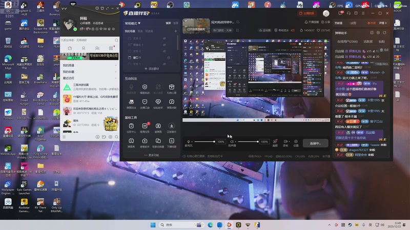Open the 弹幕投票 voting tool
Viewport: 410px width, 230px height.
[x=131, y=102]
